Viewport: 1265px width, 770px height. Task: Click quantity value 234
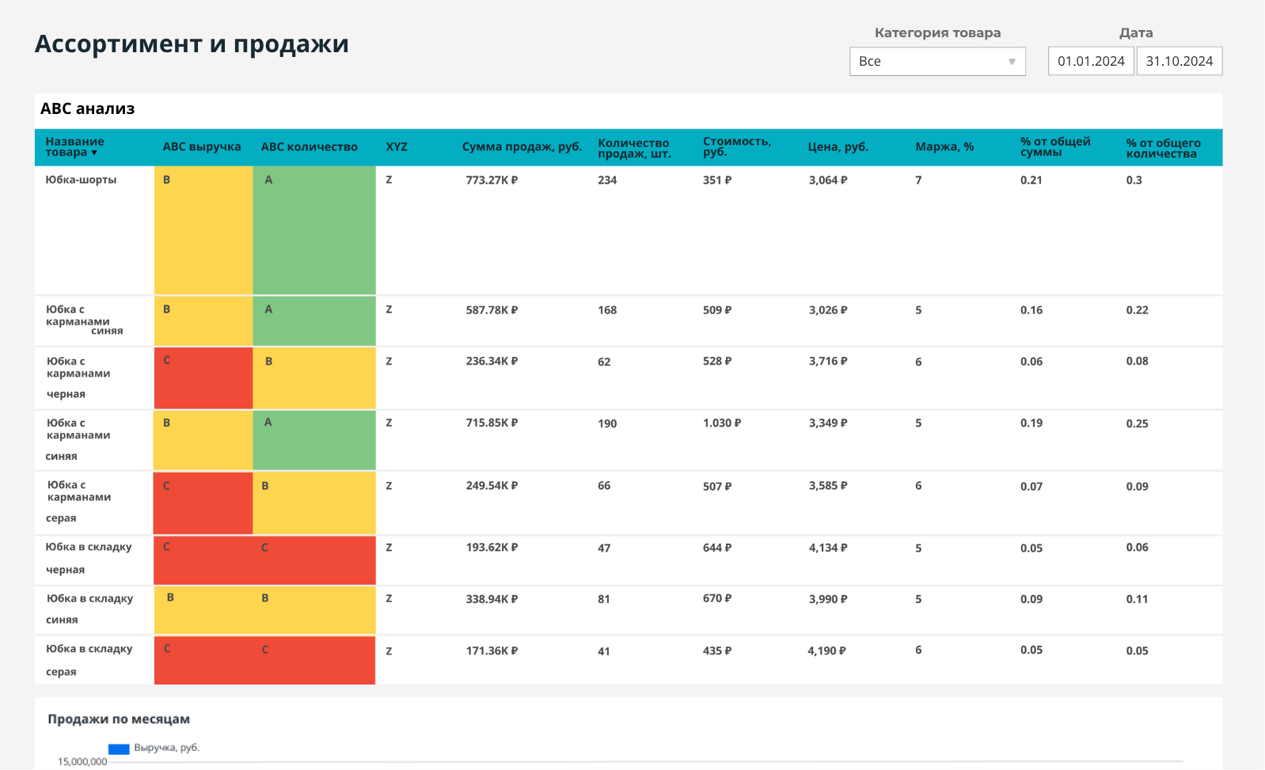pos(607,180)
